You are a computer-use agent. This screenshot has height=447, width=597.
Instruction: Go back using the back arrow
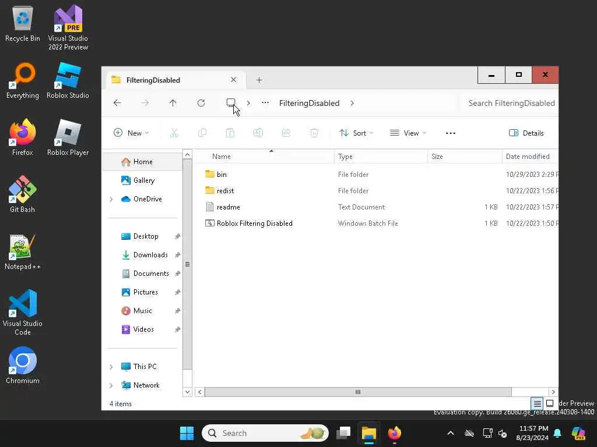[x=117, y=102]
